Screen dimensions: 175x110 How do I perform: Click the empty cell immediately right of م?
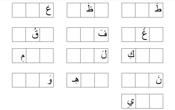33,56
